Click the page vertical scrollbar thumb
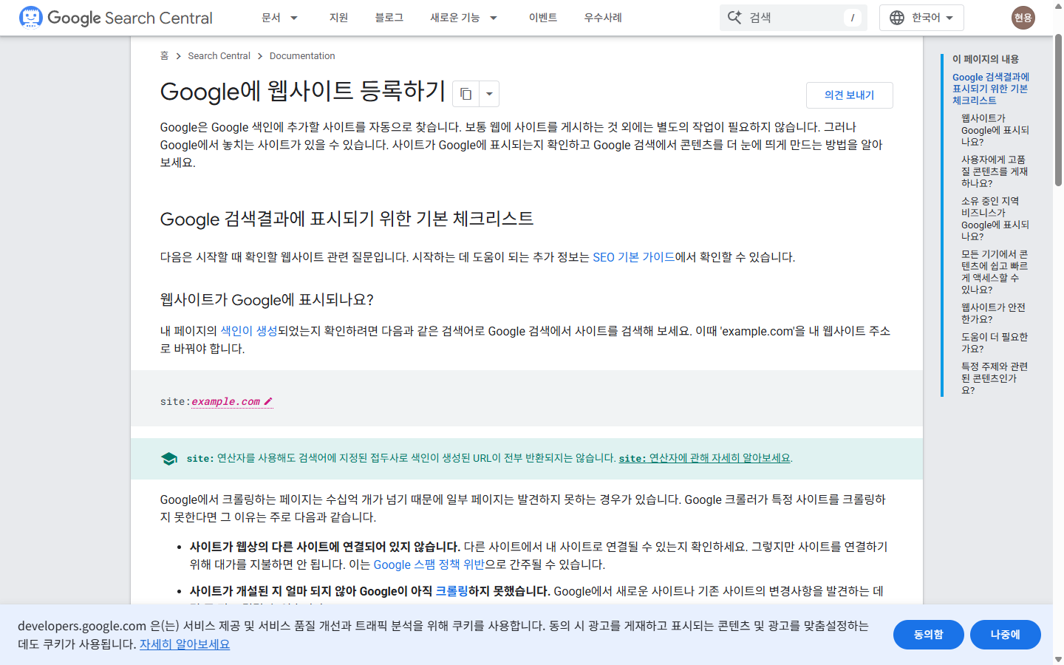 click(1058, 111)
